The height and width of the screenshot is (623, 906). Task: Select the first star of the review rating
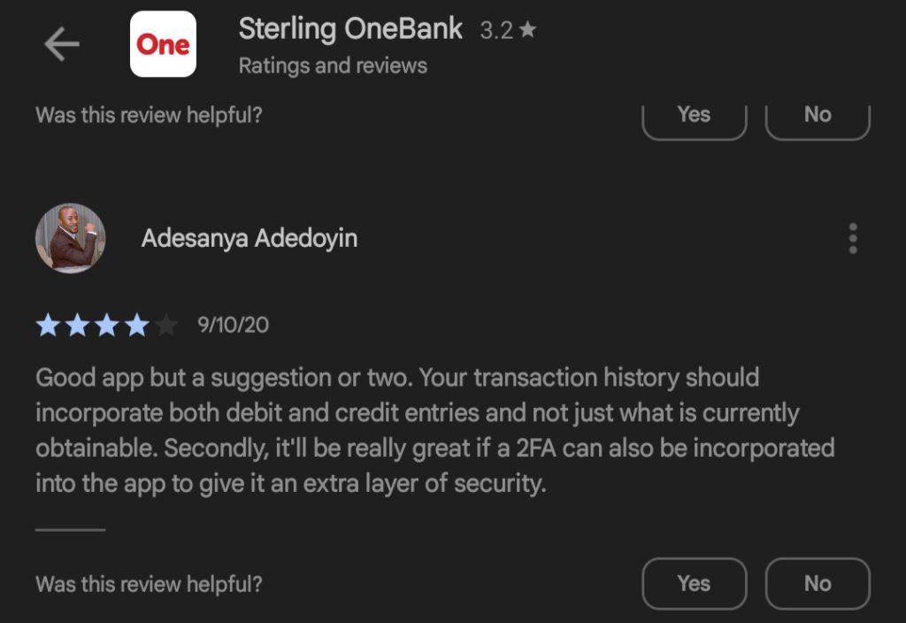(x=47, y=326)
